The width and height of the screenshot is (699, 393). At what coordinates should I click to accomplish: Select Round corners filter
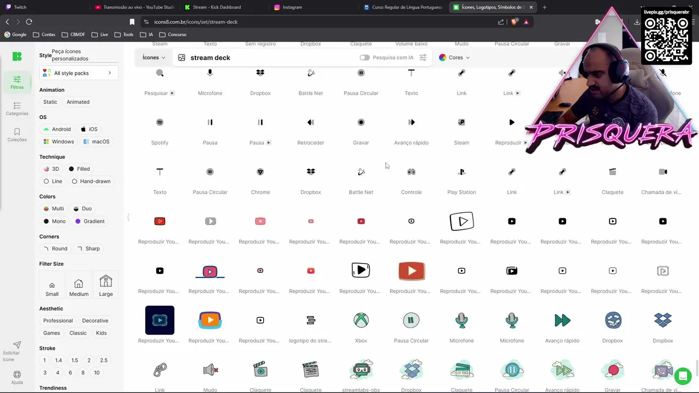[x=56, y=248]
